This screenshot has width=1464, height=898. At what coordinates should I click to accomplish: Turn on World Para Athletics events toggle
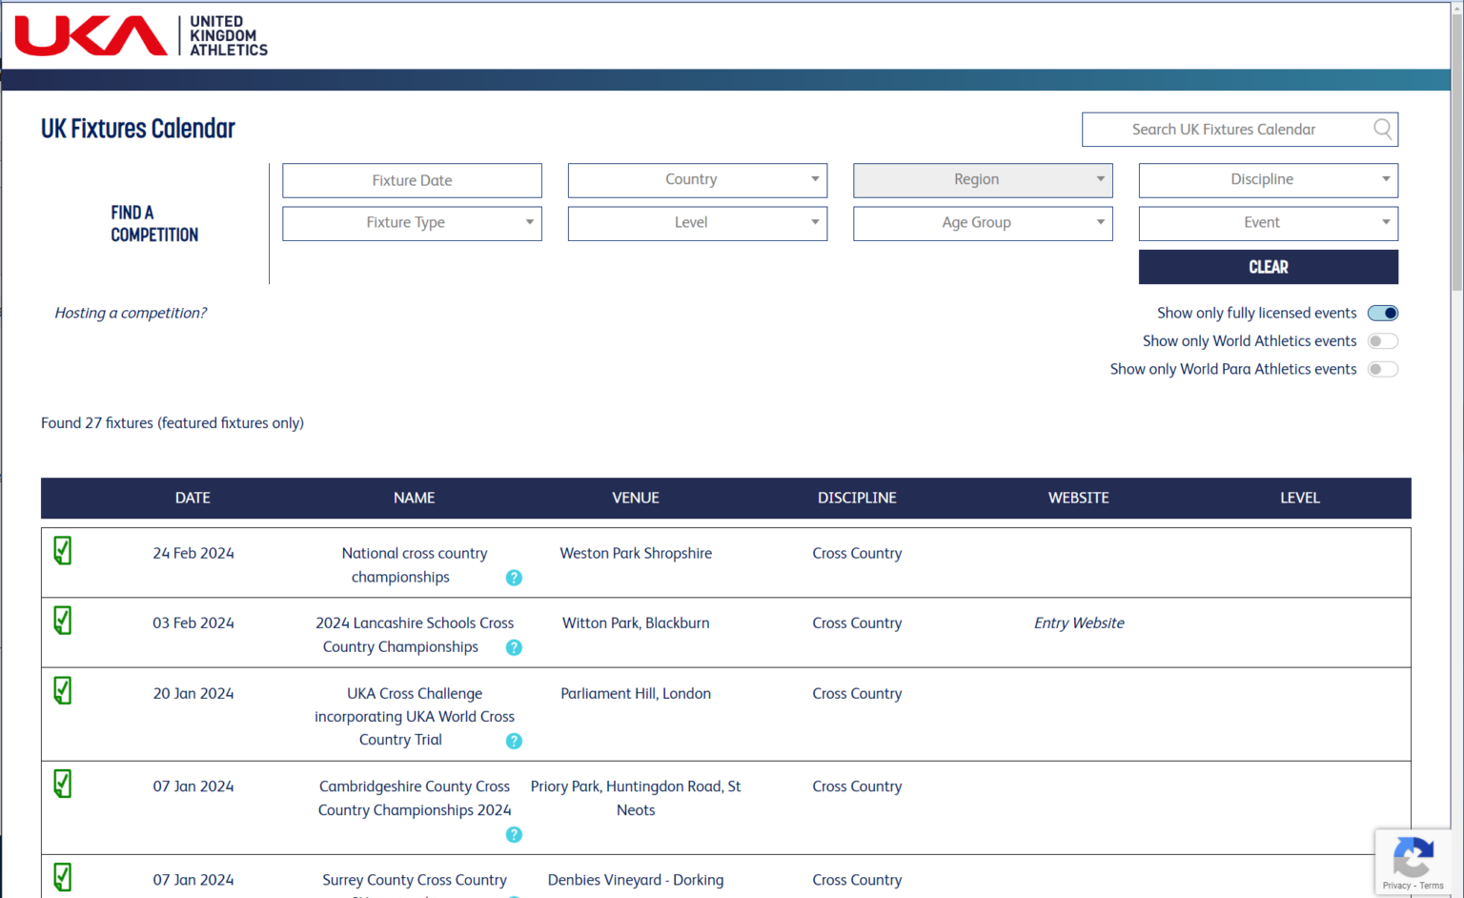coord(1382,369)
